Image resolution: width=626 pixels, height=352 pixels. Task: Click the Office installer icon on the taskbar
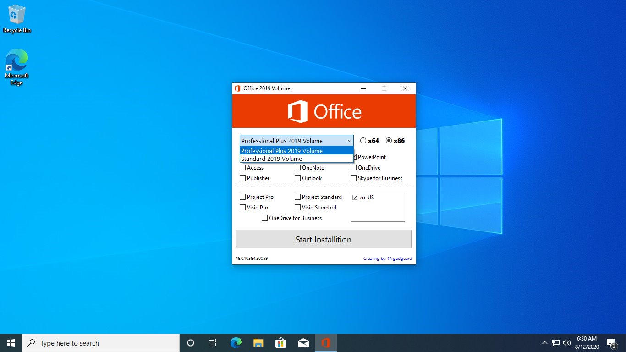pos(325,342)
